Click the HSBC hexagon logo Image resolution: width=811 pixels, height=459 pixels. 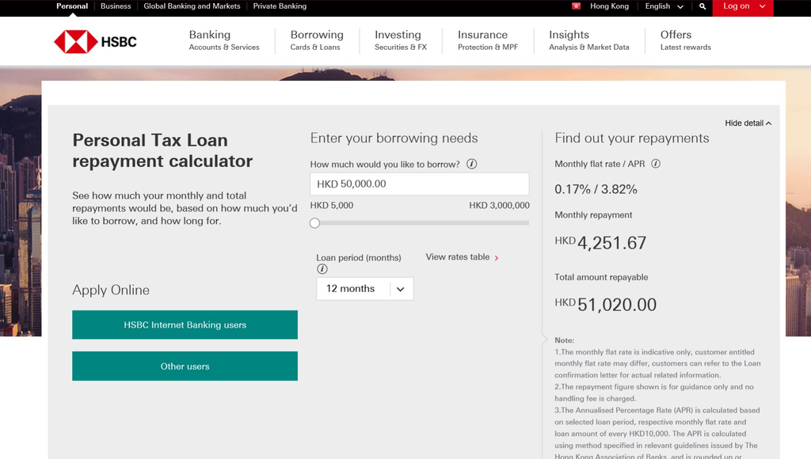click(x=75, y=42)
